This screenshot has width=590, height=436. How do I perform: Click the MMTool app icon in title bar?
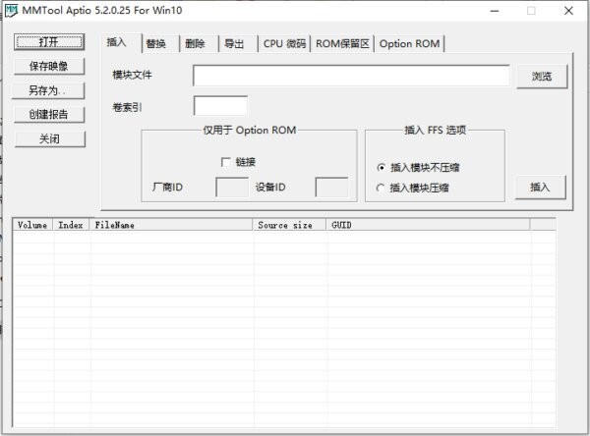coord(11,11)
